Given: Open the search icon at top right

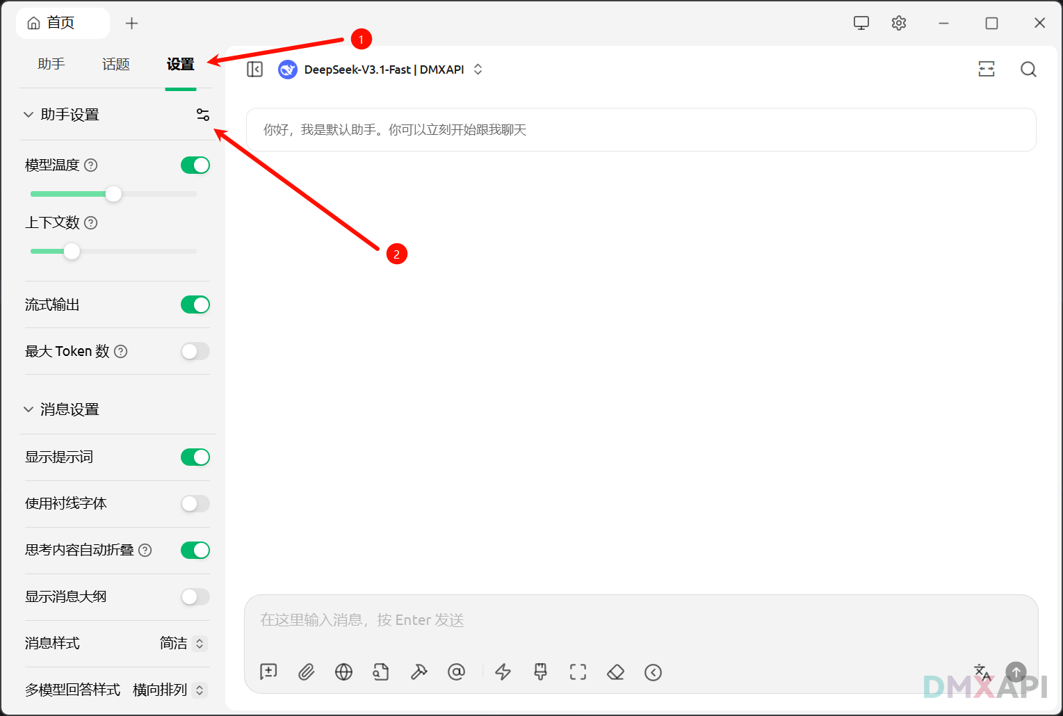Looking at the screenshot, I should pyautogui.click(x=1028, y=70).
